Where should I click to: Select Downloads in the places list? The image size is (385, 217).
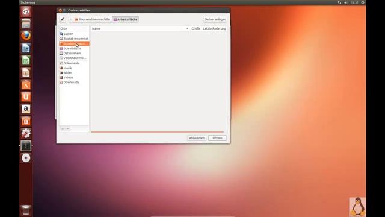[x=74, y=82]
